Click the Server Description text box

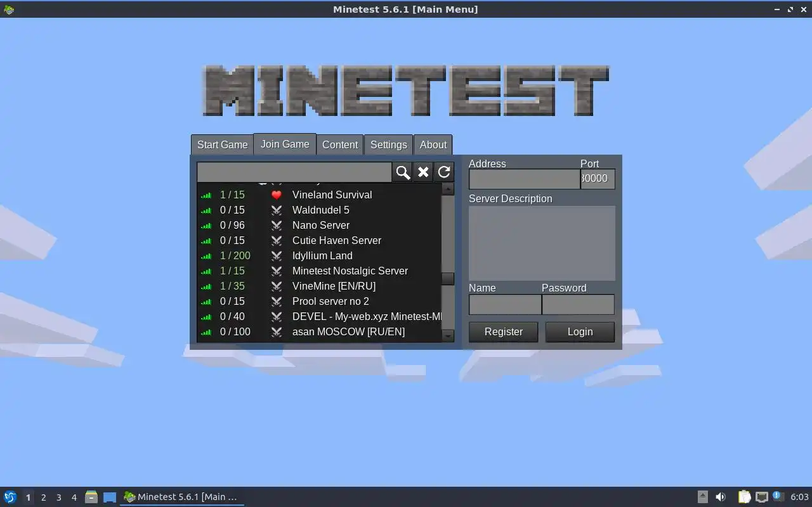click(x=542, y=243)
